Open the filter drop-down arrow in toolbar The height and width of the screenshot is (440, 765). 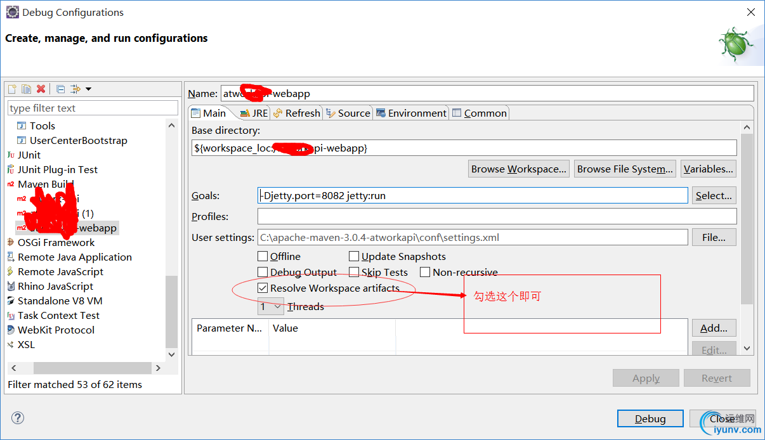88,89
